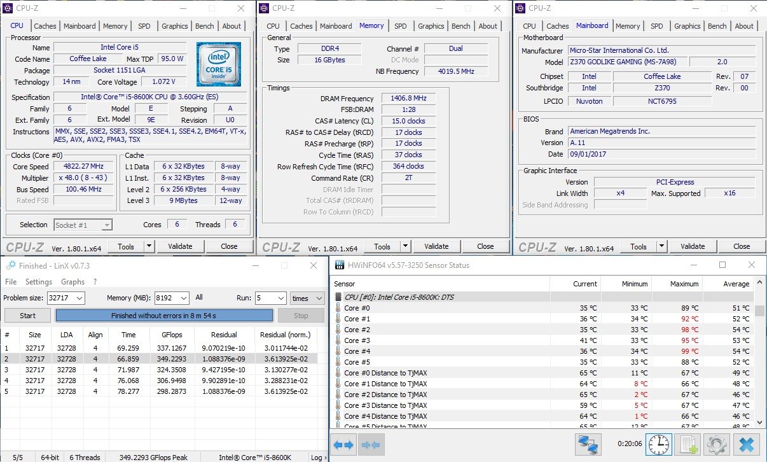Open HWiNFO remote network monitoring icon
The image size is (767, 462).
(588, 444)
